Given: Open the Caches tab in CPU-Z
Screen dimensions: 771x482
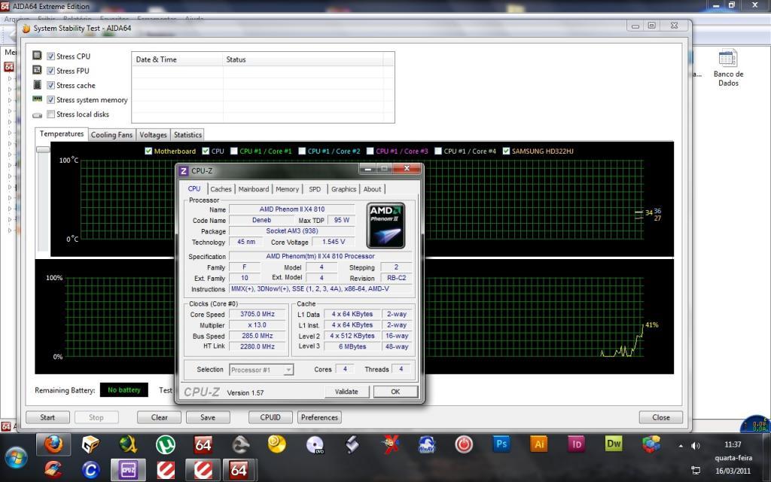Looking at the screenshot, I should (x=221, y=189).
